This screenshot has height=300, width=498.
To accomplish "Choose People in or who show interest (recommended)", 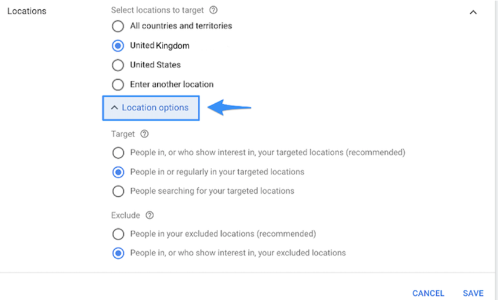I will (118, 153).
